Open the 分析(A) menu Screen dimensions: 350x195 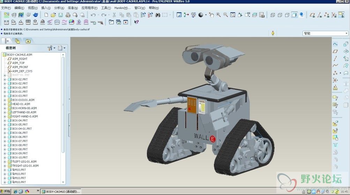pyautogui.click(x=59, y=8)
